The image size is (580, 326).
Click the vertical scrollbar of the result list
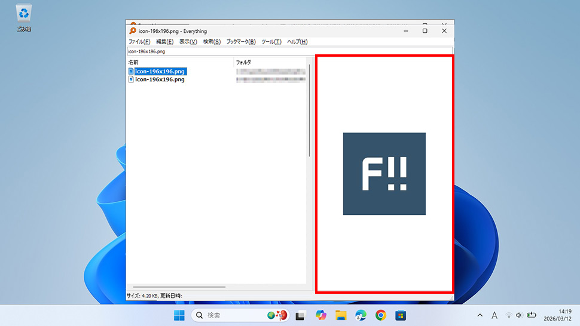click(309, 111)
